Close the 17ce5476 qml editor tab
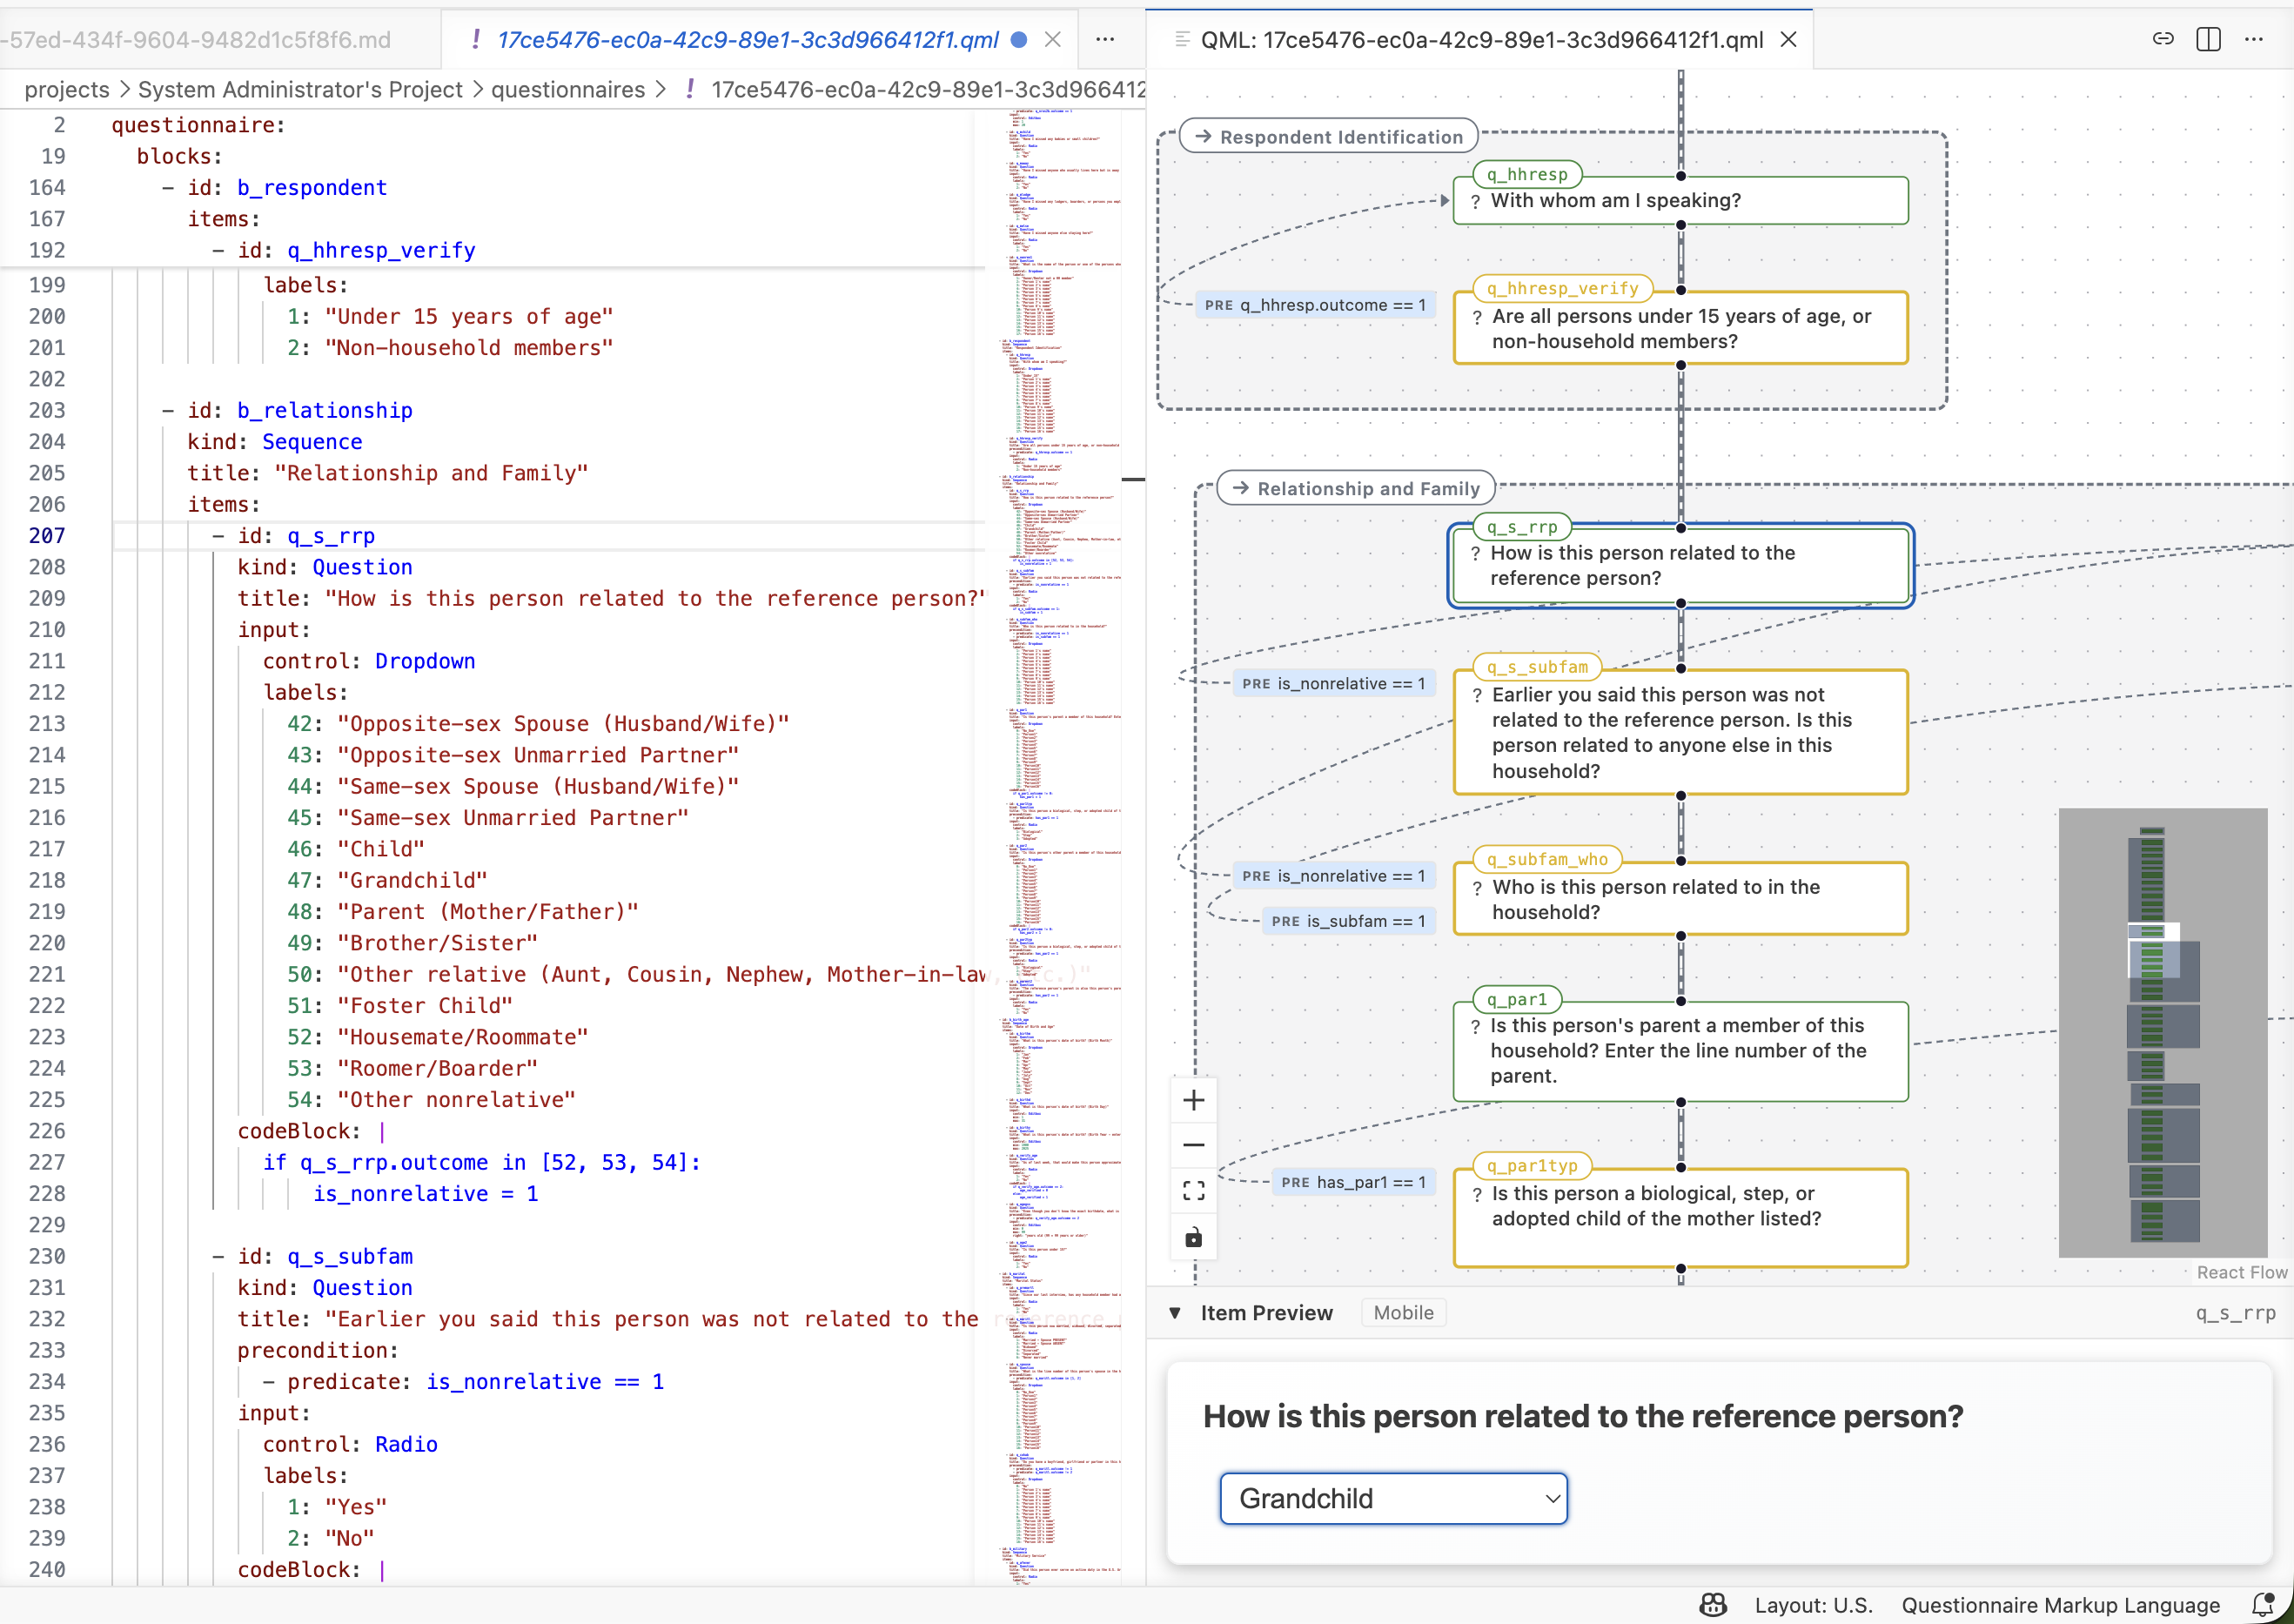This screenshot has height=1624, width=2294. click(x=1053, y=39)
